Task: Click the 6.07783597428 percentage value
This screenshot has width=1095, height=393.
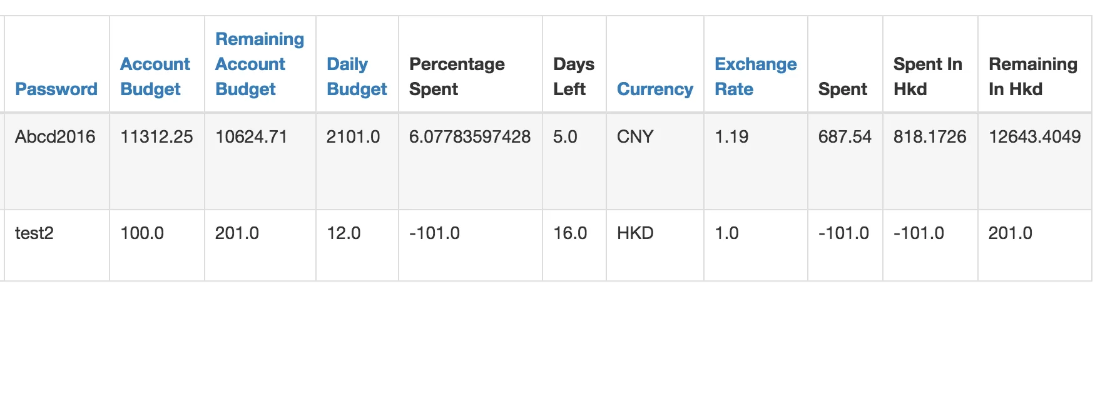Action: pyautogui.click(x=469, y=136)
